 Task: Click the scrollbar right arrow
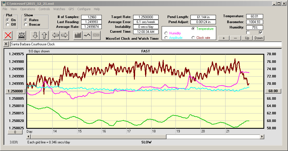[x=262, y=137]
